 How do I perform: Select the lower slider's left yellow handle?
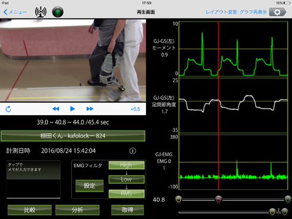pyautogui.click(x=272, y=212)
